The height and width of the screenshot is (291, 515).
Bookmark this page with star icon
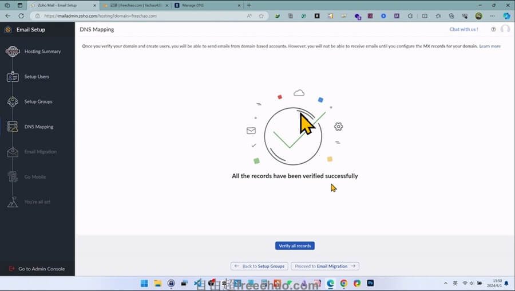coord(261,16)
